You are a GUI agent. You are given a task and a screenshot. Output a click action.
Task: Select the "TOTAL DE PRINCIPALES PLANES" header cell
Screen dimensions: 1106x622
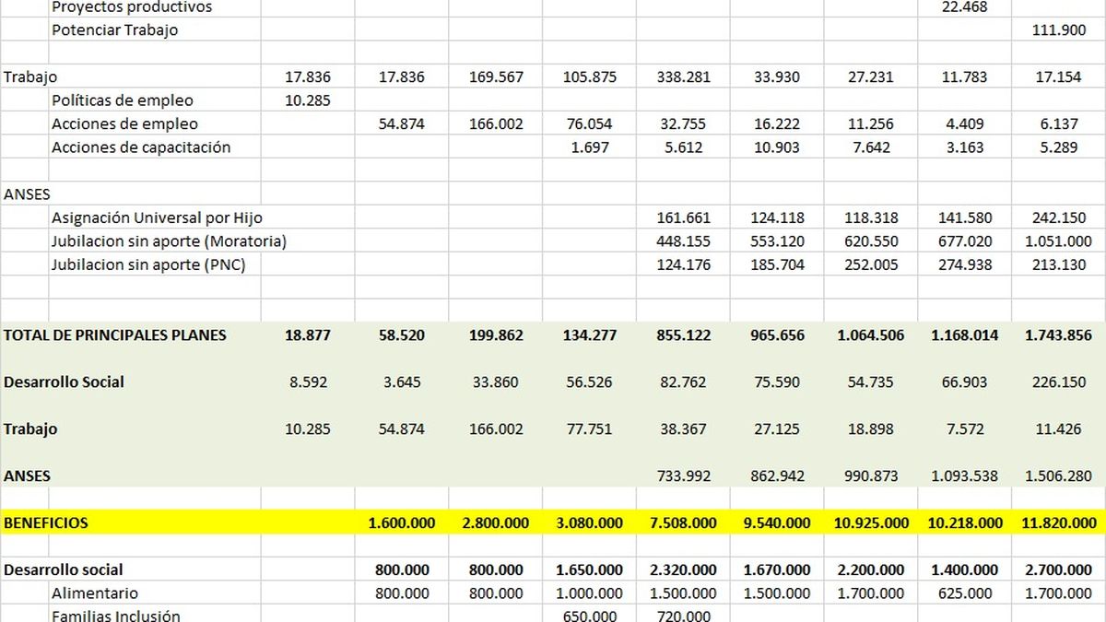click(x=115, y=335)
